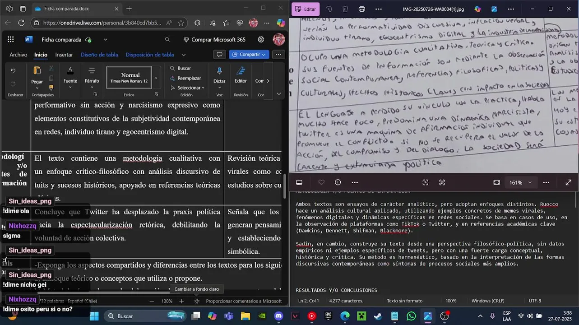Add this page to favorites star
The height and width of the screenshot is (325, 579).
(181, 23)
